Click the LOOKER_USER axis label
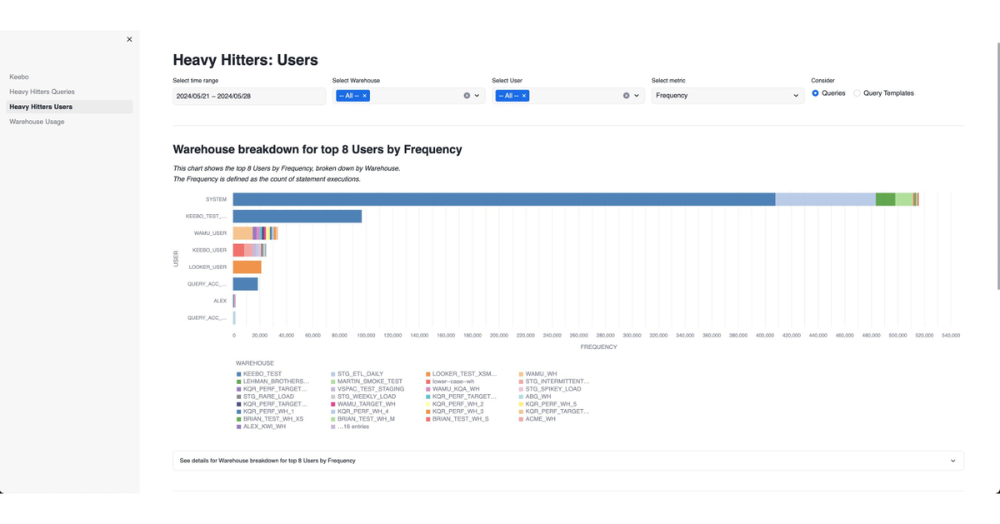Image resolution: width=1000 pixels, height=524 pixels. pos(207,267)
